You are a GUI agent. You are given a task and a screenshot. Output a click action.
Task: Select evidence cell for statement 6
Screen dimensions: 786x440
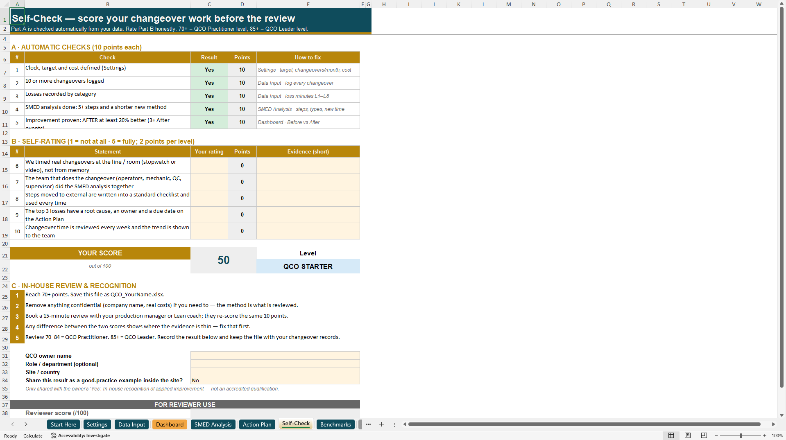308,166
